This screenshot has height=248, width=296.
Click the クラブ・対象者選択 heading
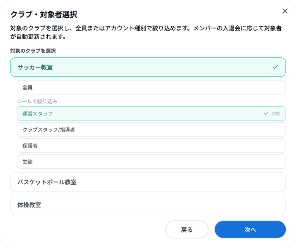(44, 14)
